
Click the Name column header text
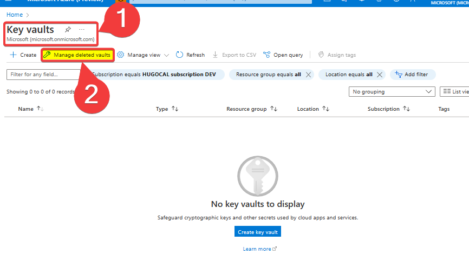[25, 109]
